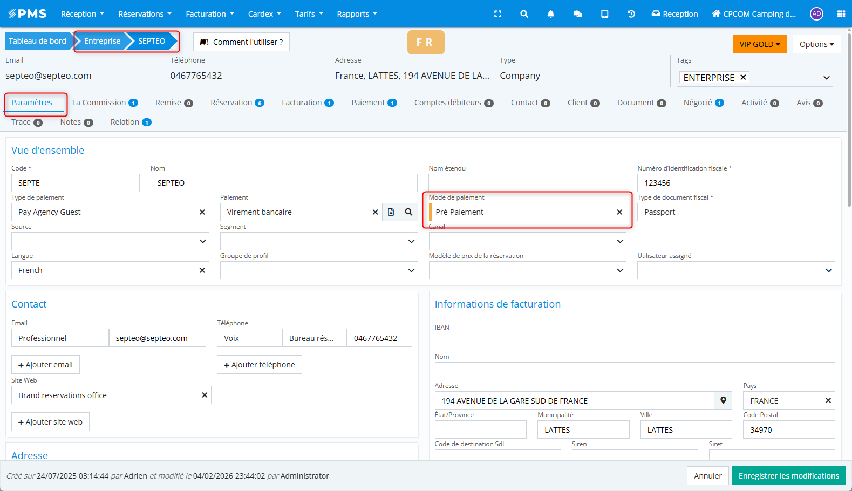Clear the French language selection
The height and width of the screenshot is (491, 852).
point(202,270)
